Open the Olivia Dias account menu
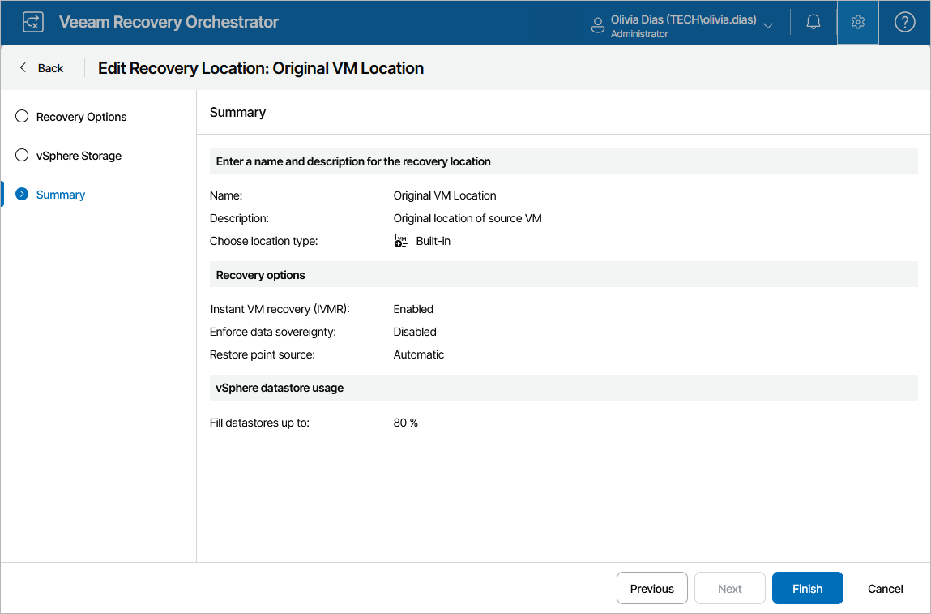Image resolution: width=931 pixels, height=614 pixels. 683,22
